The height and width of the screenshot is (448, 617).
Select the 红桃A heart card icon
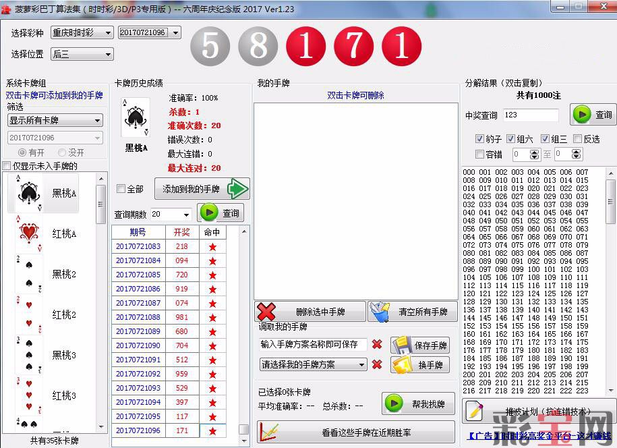(x=28, y=233)
